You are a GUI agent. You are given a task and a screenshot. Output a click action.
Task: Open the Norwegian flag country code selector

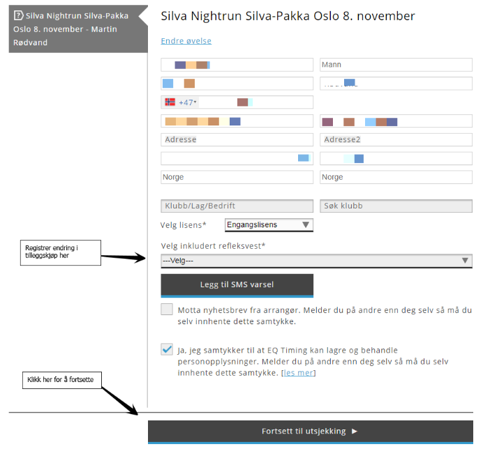tap(180, 102)
